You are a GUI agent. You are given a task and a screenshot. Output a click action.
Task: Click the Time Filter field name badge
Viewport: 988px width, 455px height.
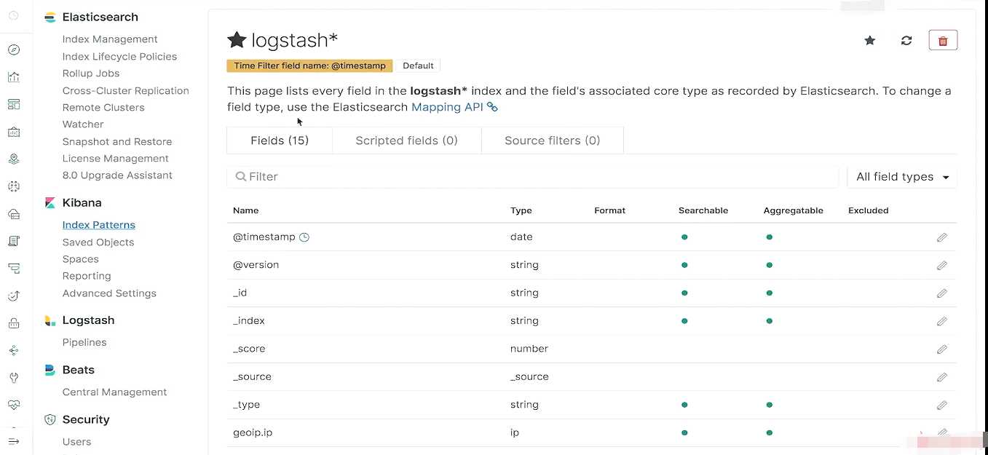click(310, 66)
